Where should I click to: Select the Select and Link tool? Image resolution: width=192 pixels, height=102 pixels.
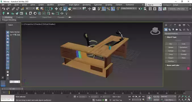coord(13,9)
